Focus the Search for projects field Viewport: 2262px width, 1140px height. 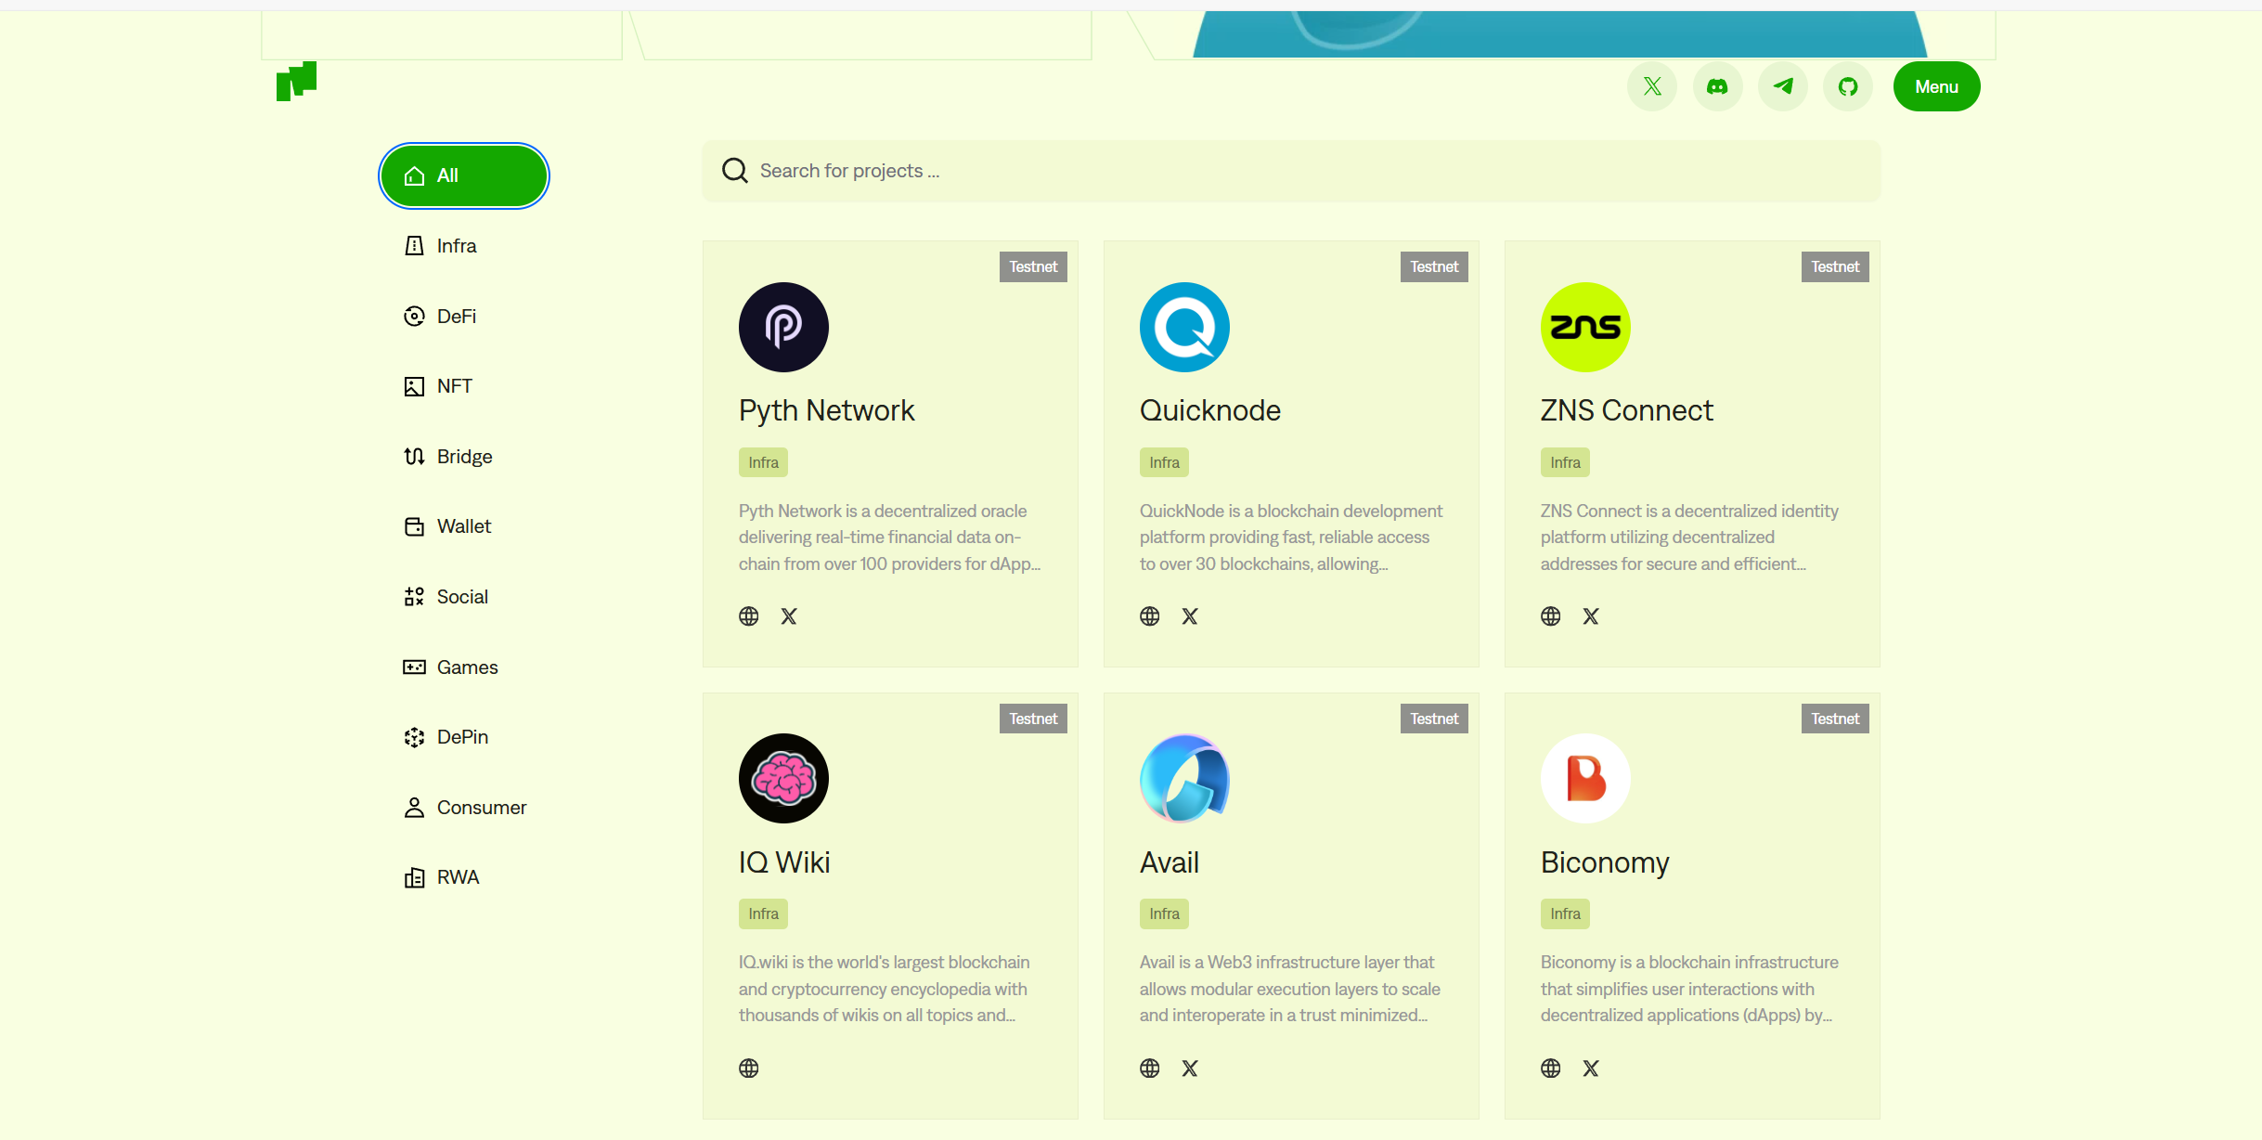pyautogui.click(x=1291, y=171)
